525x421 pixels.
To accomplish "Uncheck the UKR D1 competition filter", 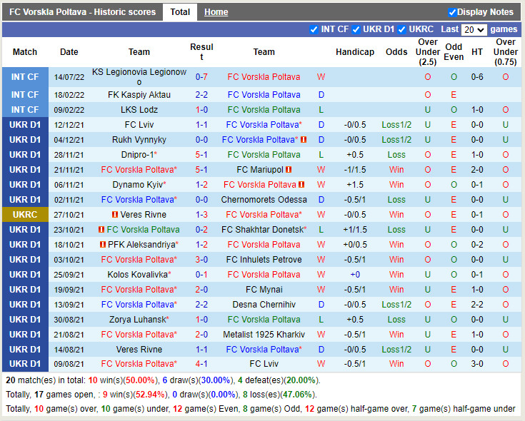I will [356, 29].
